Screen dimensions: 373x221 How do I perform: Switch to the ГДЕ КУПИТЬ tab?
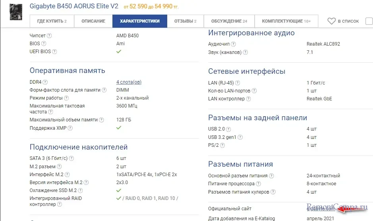click(x=52, y=21)
